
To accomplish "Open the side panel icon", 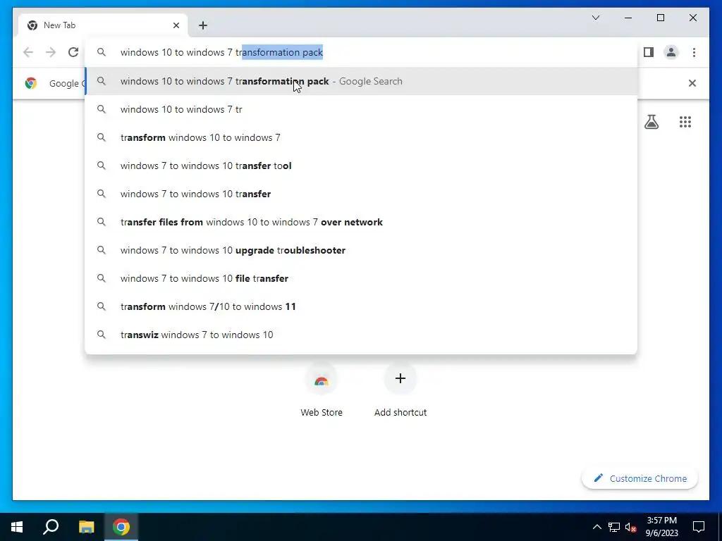I will coord(649,52).
